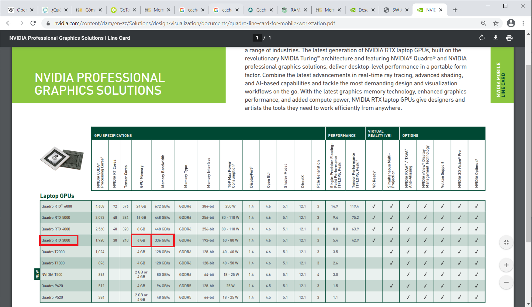Click the "Laptop GPUs" heading

tap(57, 196)
